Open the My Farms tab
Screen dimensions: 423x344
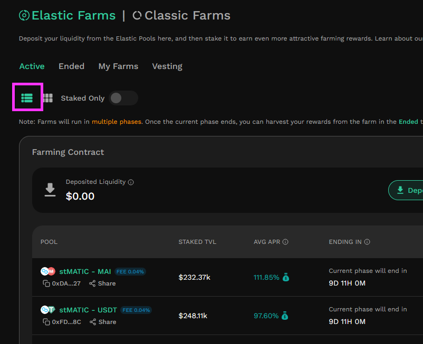118,66
